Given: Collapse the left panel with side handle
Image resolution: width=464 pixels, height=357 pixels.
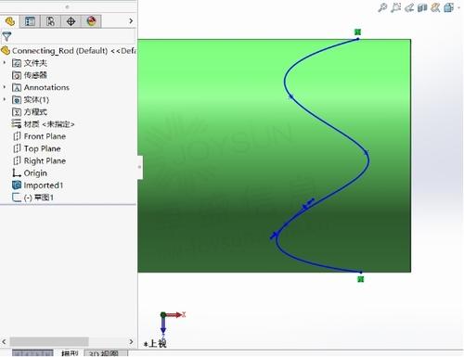Looking at the screenshot, I should [x=140, y=167].
